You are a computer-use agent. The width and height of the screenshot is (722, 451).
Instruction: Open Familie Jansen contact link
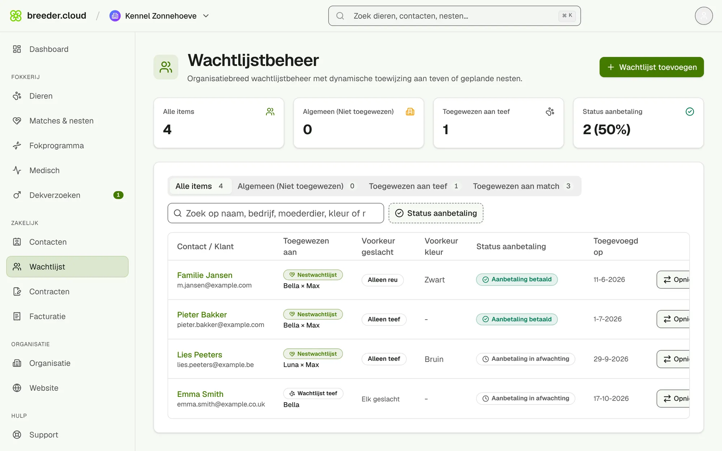[205, 275]
